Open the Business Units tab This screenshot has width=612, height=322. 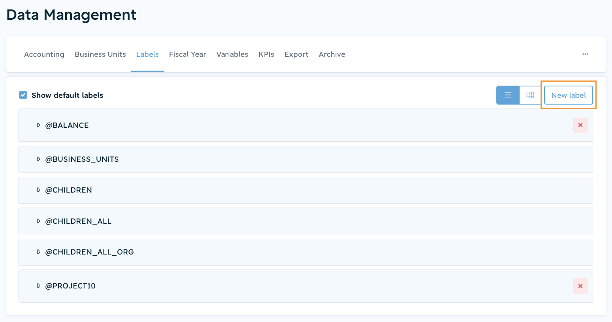(x=100, y=54)
